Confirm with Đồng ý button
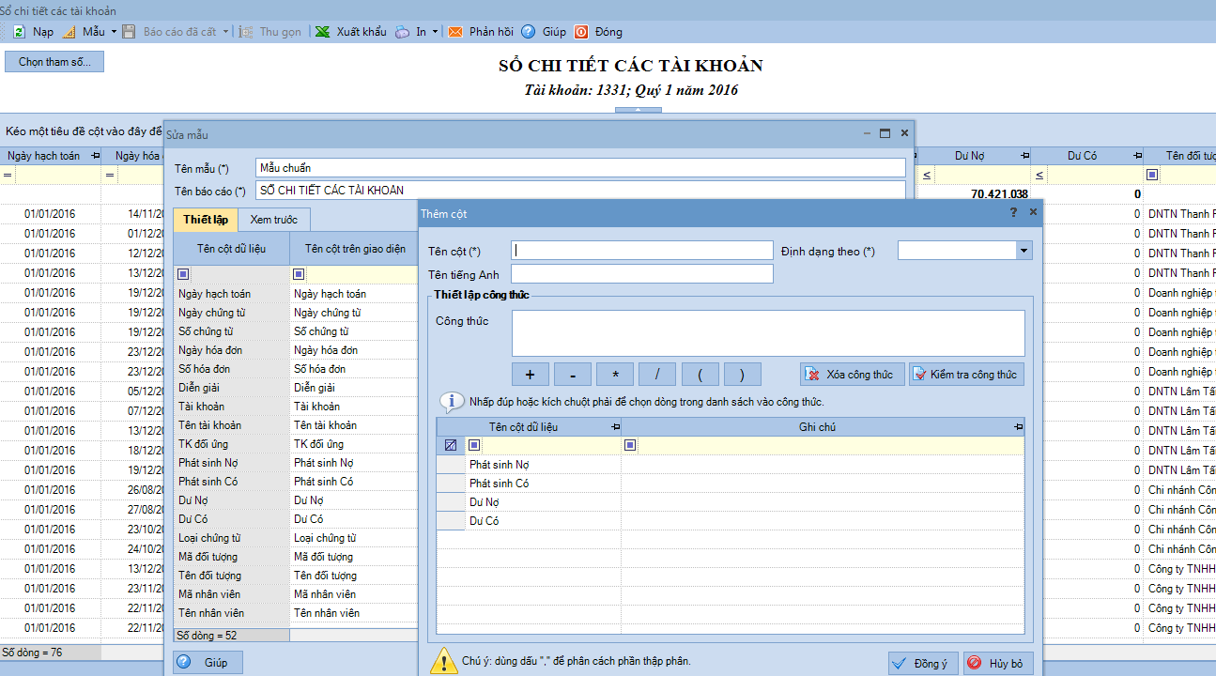Viewport: 1216px width, 676px height. (x=923, y=664)
